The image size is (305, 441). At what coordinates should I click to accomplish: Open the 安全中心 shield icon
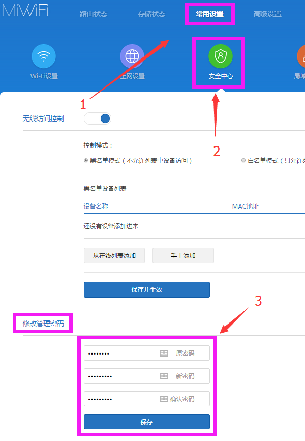220,56
